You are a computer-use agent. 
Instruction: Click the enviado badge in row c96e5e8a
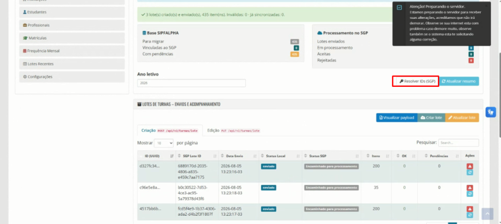(x=269, y=188)
